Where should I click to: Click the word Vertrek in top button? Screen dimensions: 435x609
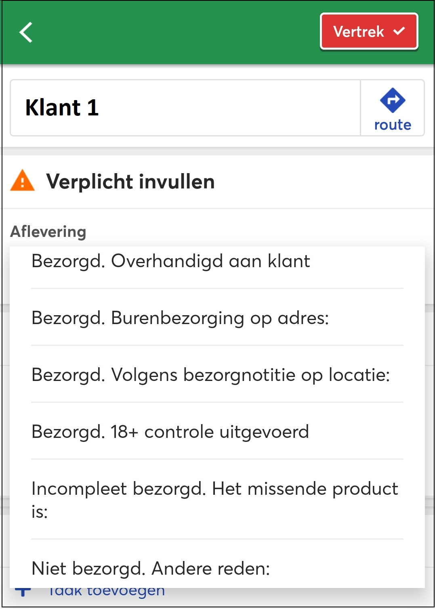tap(359, 31)
